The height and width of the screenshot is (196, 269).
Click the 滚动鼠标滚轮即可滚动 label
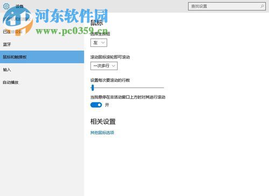[110, 57]
